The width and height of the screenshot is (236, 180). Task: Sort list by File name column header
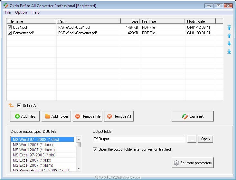31,21
